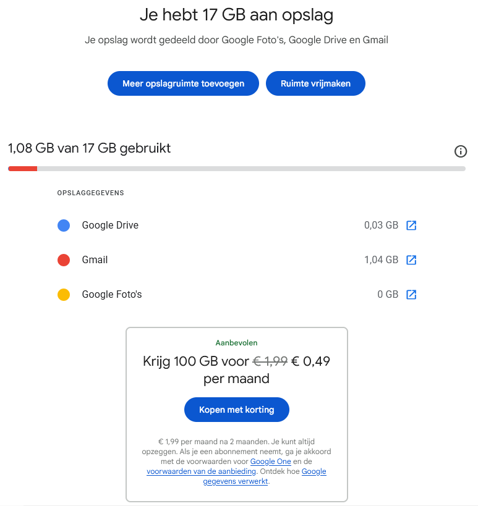Open Gmail storage details external link
The image size is (478, 506).
coord(411,259)
